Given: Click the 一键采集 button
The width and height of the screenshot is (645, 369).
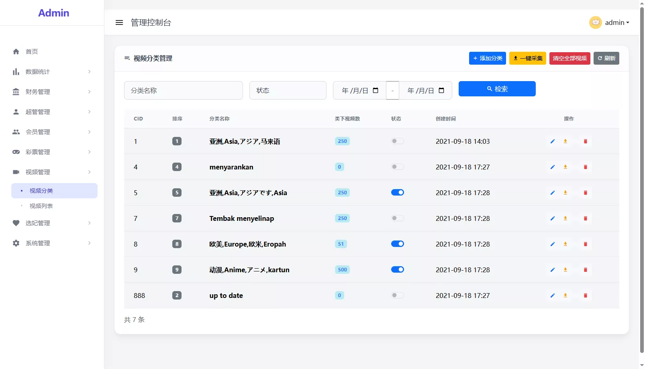Looking at the screenshot, I should tap(527, 58).
